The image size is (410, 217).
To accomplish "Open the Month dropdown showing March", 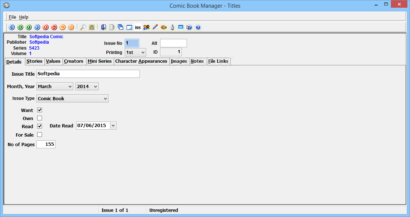I will tap(54, 86).
